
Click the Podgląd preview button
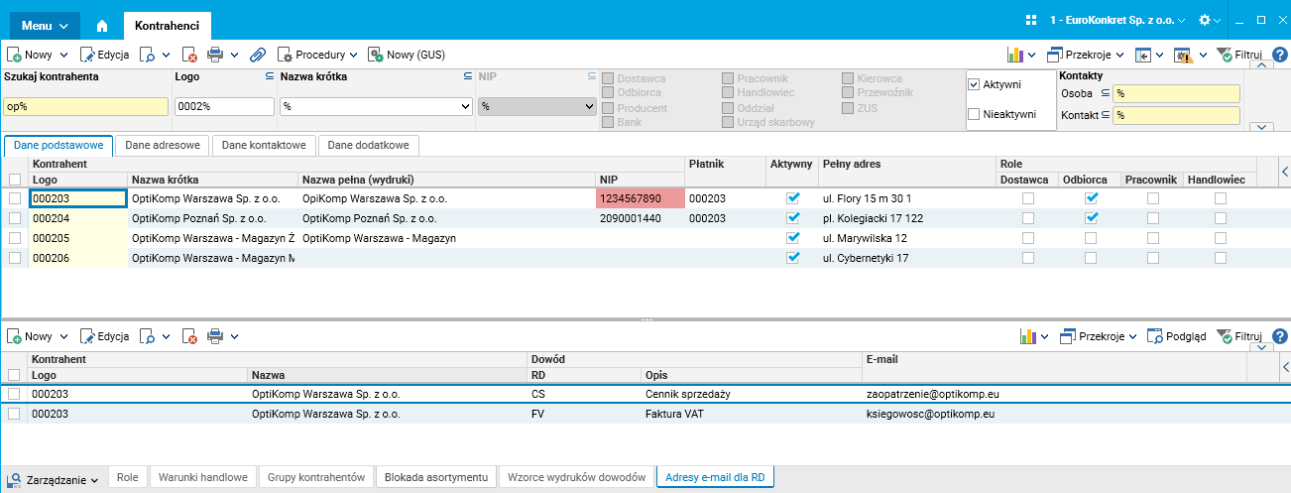tap(1177, 336)
